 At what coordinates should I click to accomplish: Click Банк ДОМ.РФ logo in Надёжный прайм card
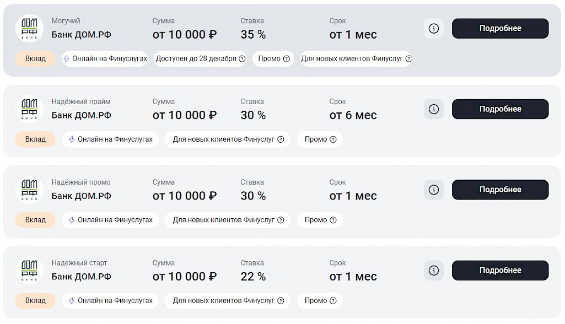[29, 109]
